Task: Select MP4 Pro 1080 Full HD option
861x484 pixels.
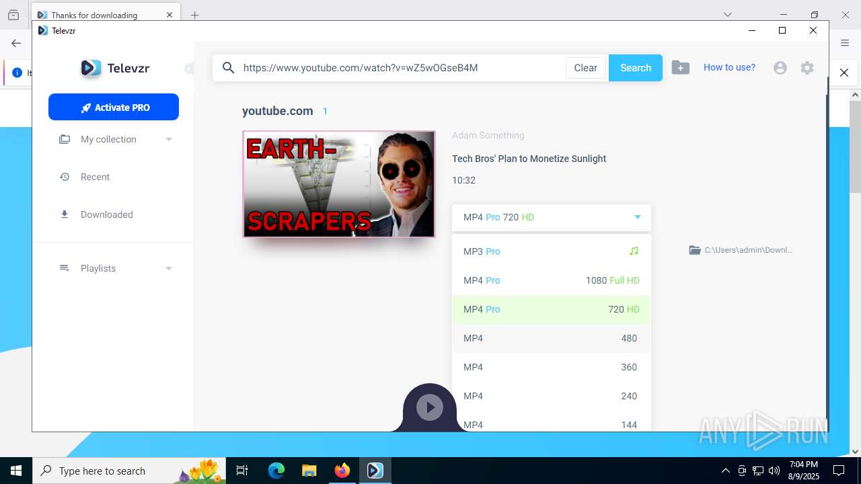Action: pyautogui.click(x=552, y=280)
